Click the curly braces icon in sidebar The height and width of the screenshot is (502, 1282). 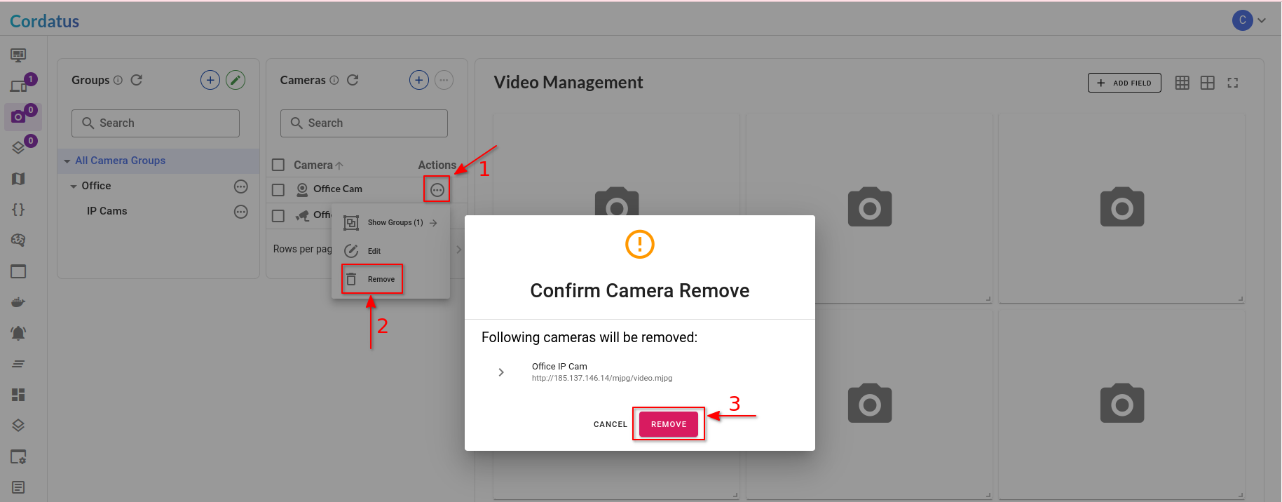[18, 209]
